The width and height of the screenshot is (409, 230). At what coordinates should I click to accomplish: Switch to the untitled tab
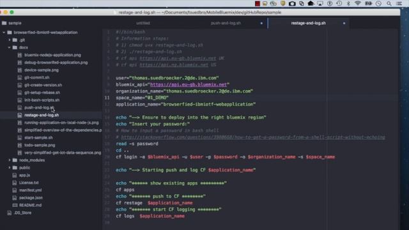tap(143, 23)
